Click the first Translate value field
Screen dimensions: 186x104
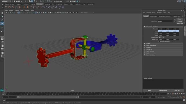162,29
